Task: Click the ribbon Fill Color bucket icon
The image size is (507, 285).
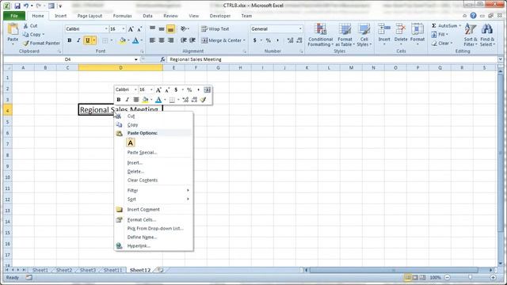Action: 122,40
